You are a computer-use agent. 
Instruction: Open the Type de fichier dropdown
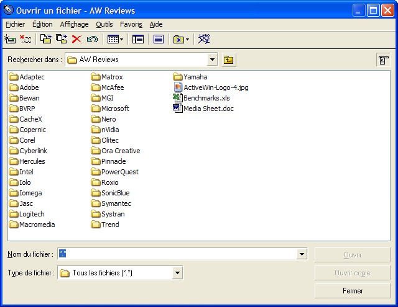tap(177, 273)
